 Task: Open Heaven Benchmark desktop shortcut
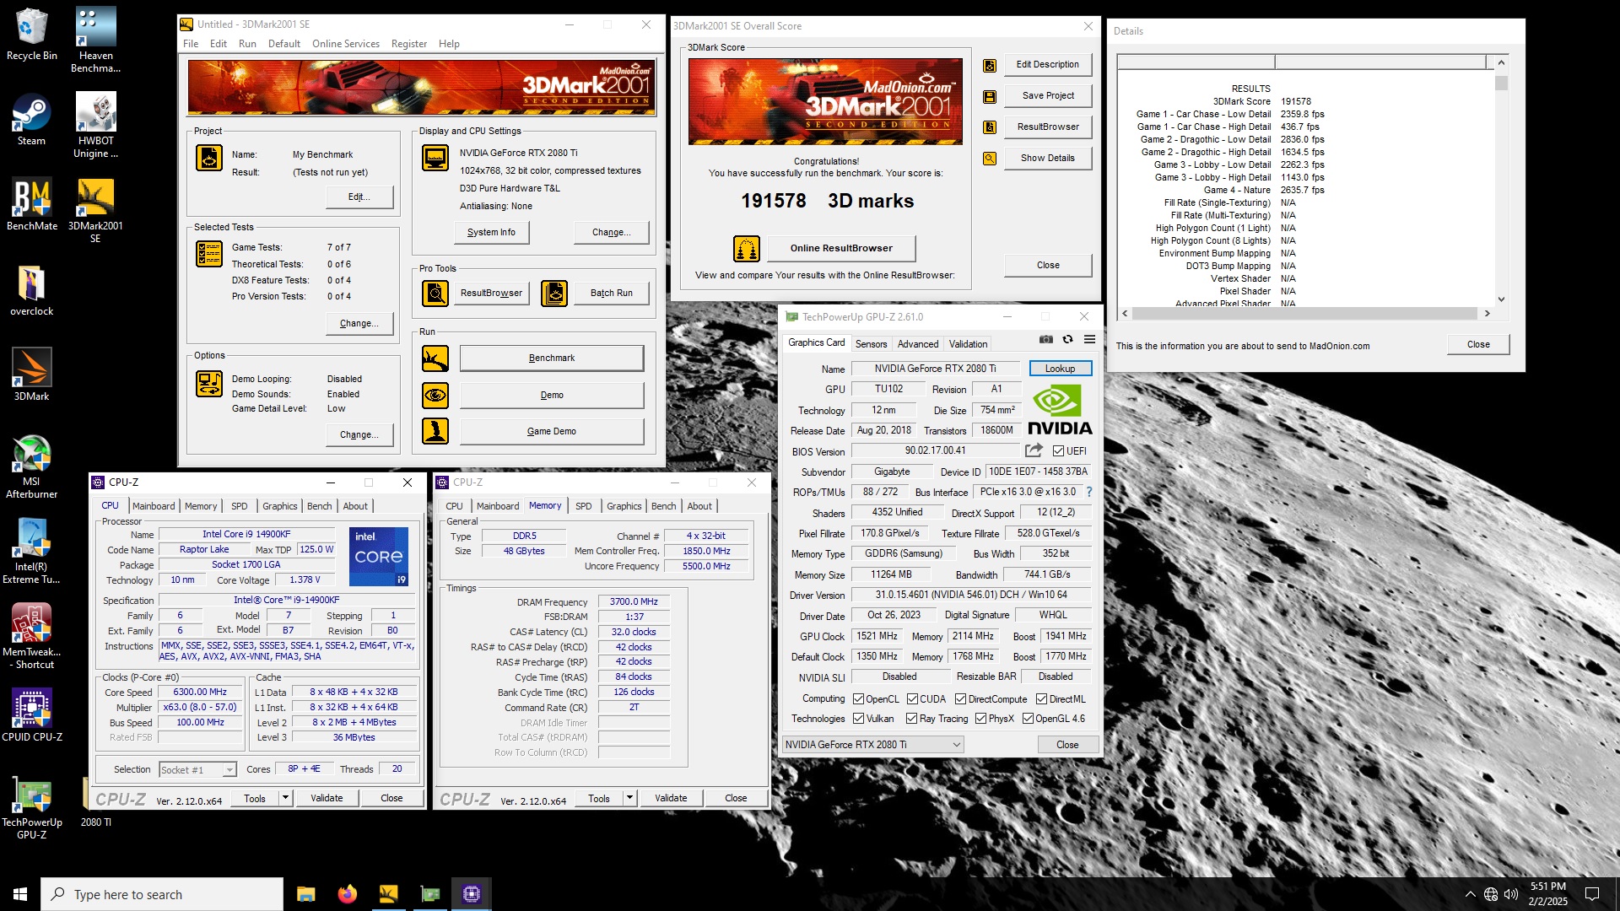pyautogui.click(x=95, y=40)
